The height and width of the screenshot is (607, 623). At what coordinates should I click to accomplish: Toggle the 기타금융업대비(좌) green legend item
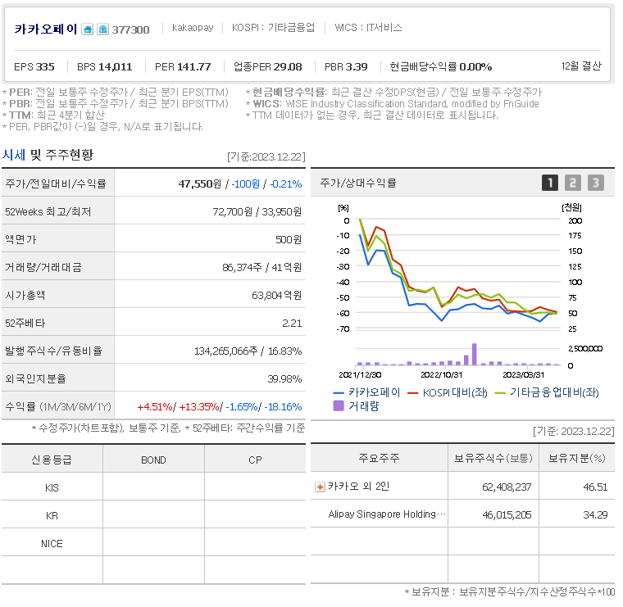pyautogui.click(x=546, y=392)
